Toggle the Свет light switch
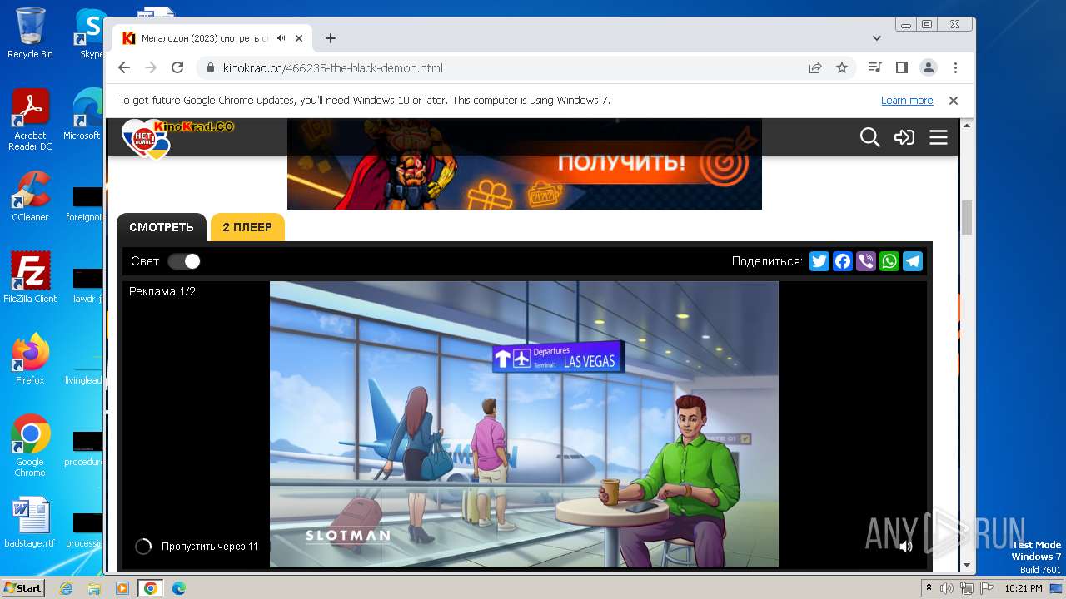Screen dimensions: 1066x599 pyautogui.click(x=184, y=261)
